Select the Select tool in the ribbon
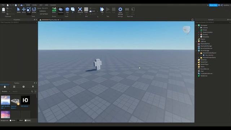 coord(18,10)
